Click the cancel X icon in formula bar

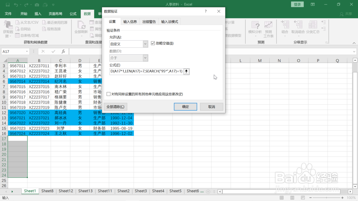coord(43,51)
